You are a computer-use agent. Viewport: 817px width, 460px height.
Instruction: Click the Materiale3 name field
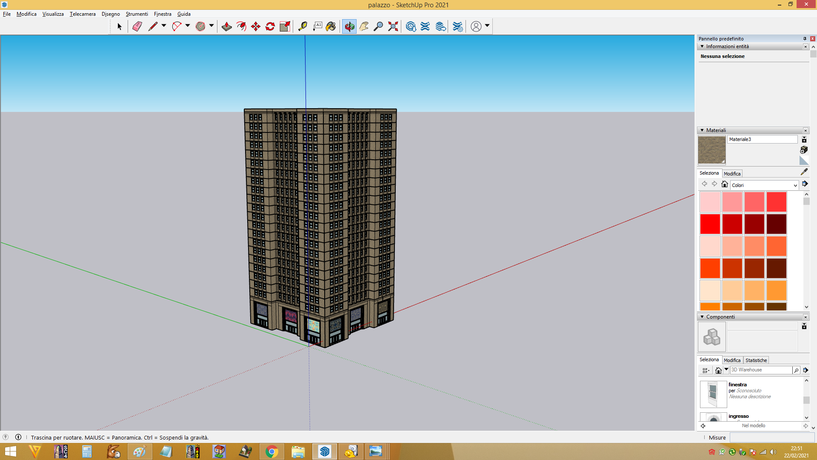762,139
